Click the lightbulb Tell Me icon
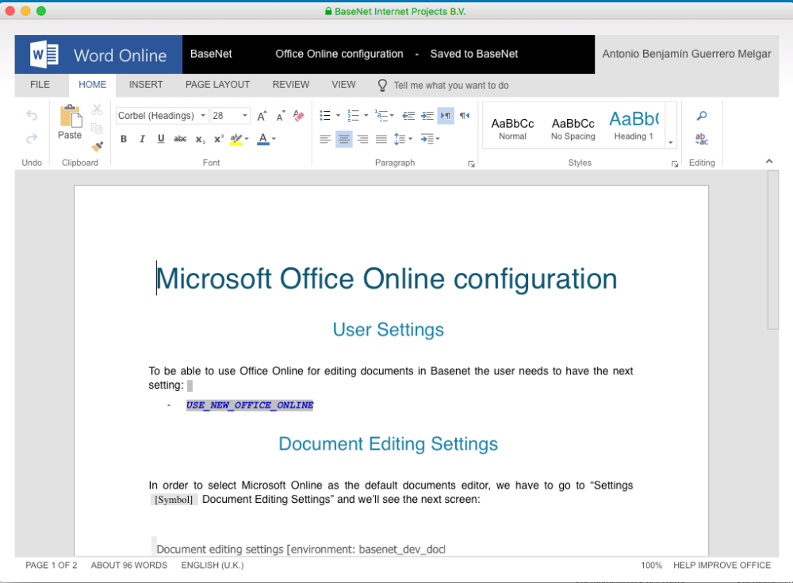Screen dimensions: 793x583 click(383, 85)
